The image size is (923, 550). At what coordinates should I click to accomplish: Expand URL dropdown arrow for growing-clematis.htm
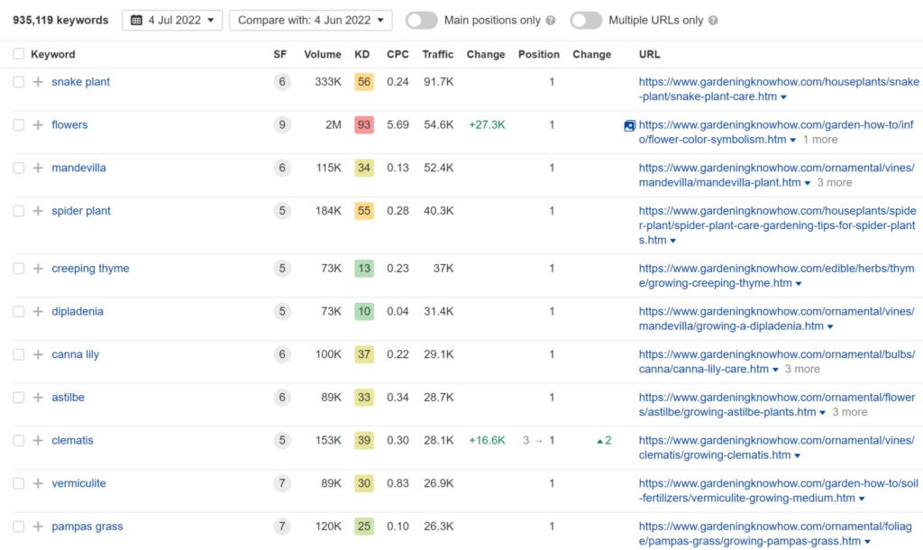(x=797, y=456)
